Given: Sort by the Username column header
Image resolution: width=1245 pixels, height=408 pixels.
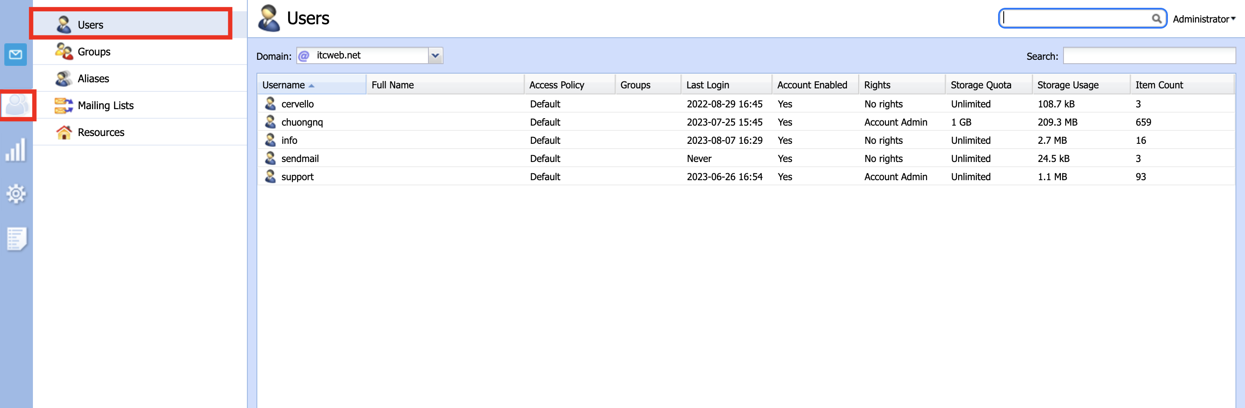Looking at the screenshot, I should (284, 85).
